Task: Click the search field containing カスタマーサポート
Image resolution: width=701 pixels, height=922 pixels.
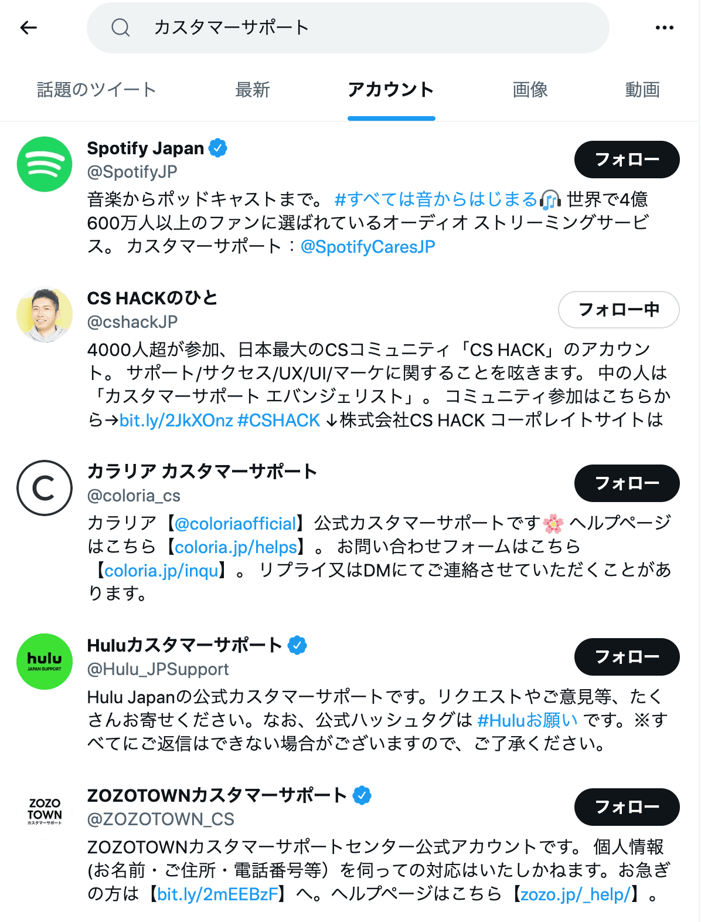Action: pos(363,28)
